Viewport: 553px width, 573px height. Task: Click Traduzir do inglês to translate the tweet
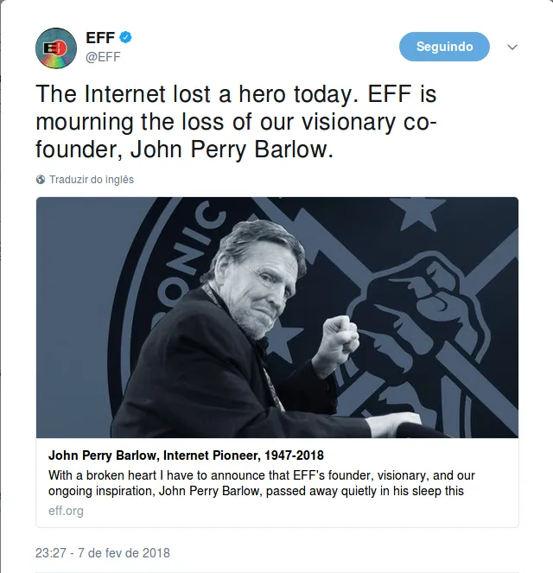92,180
